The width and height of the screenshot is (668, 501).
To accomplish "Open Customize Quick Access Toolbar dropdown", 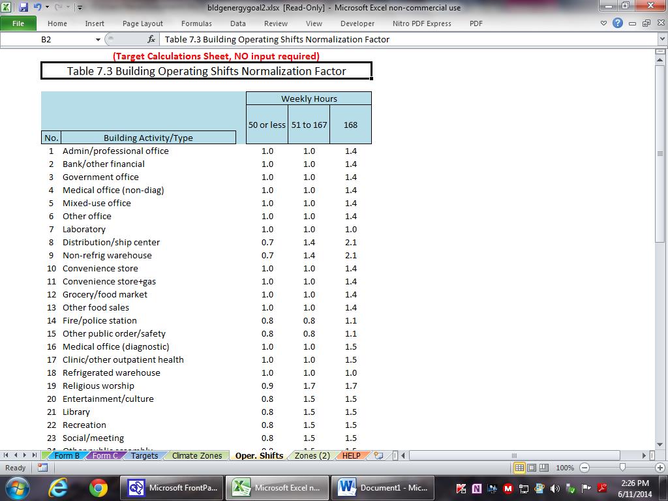I will (x=80, y=8).
